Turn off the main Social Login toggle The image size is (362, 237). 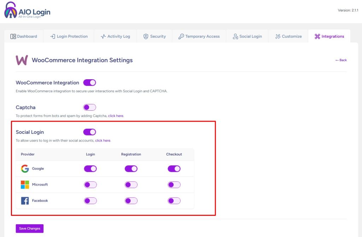click(x=89, y=132)
